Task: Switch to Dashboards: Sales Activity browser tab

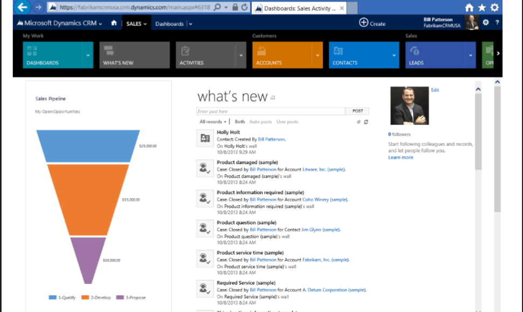Action: point(299,8)
